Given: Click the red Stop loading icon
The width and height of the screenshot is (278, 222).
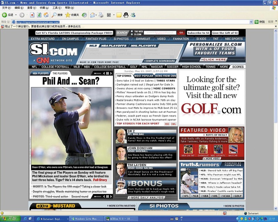Looking at the screenshot, I should [32, 15].
